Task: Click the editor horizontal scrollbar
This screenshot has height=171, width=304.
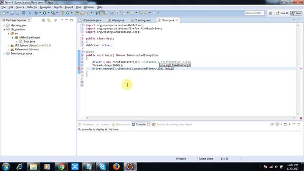Action: (x=190, y=118)
